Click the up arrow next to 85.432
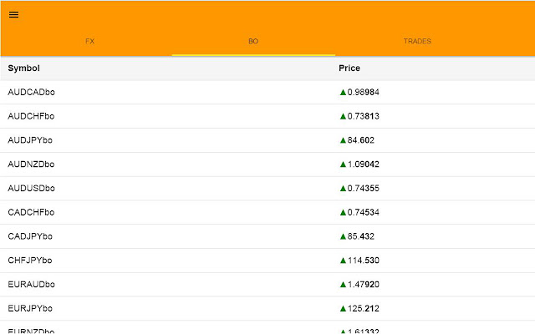The image size is (535, 334). 343,236
